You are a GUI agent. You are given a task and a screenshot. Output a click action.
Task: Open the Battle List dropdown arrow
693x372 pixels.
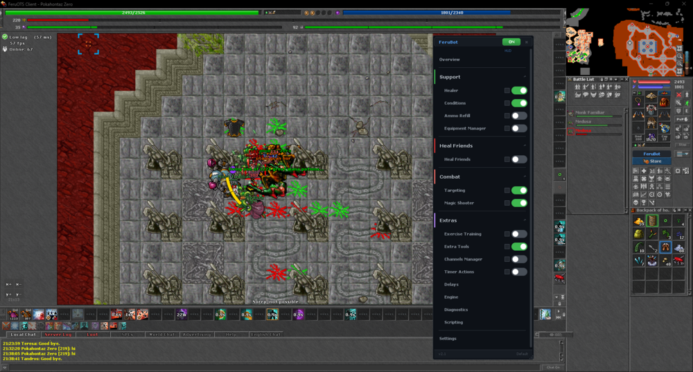615,80
